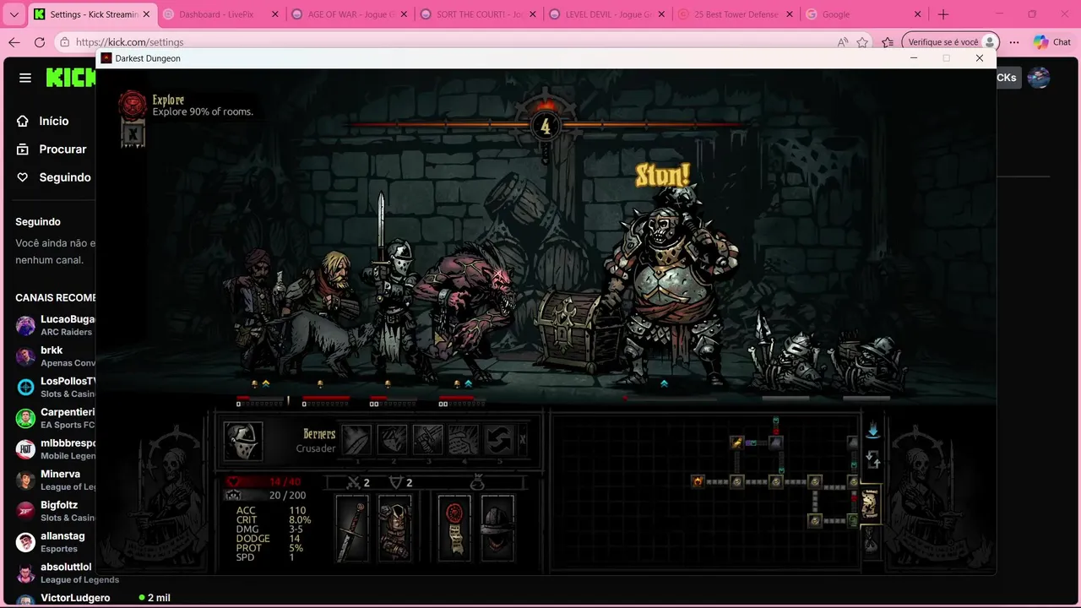Image resolution: width=1081 pixels, height=608 pixels.
Task: Switch to 25 Best Tower Defense tab
Action: click(x=735, y=14)
